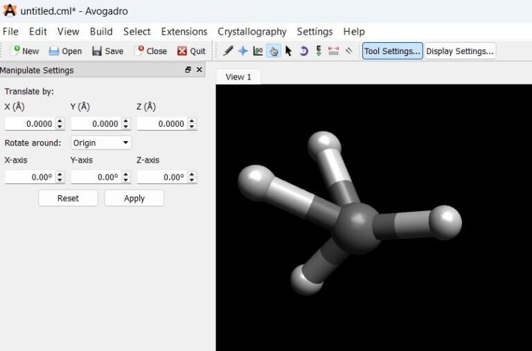
Task: Increase the X-axis rotation with up arrow
Action: click(x=60, y=174)
